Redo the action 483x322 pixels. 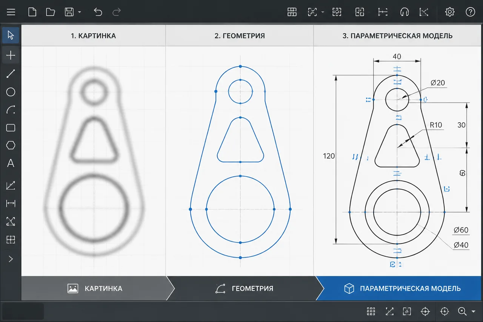point(117,12)
